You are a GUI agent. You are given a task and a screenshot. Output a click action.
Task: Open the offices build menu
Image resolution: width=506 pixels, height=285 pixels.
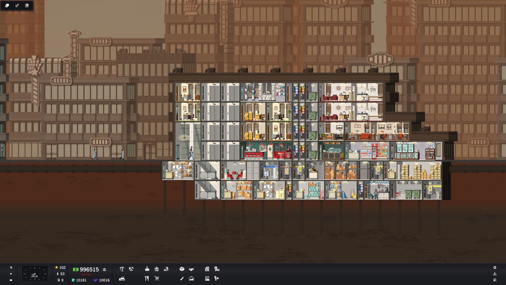point(147,269)
